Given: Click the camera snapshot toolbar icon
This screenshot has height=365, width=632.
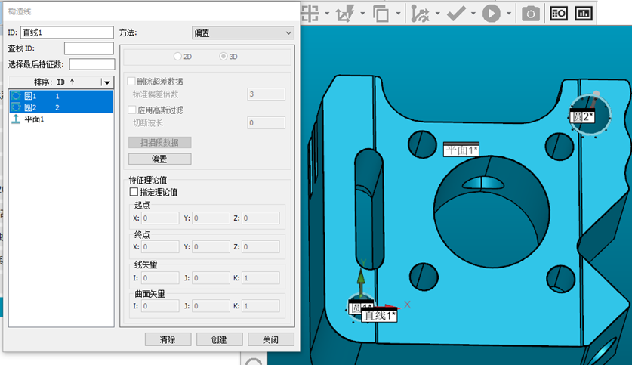Looking at the screenshot, I should coord(531,13).
